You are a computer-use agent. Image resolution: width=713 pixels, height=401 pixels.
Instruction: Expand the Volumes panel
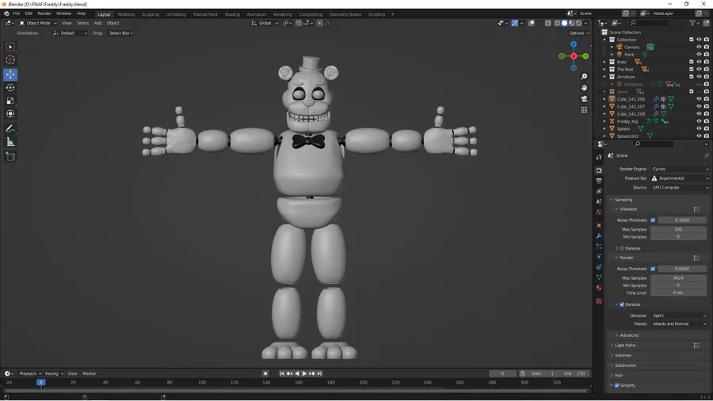pos(623,356)
